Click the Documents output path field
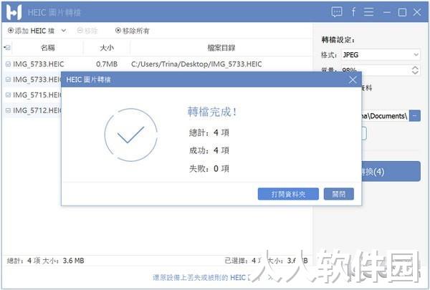 click(385, 116)
